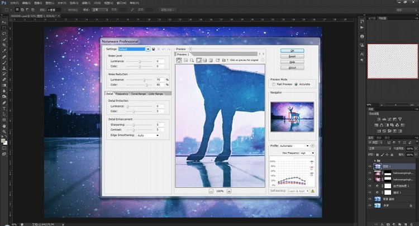Hide the top layer using eye icon
Screen dimensions: 419x226
370,166
